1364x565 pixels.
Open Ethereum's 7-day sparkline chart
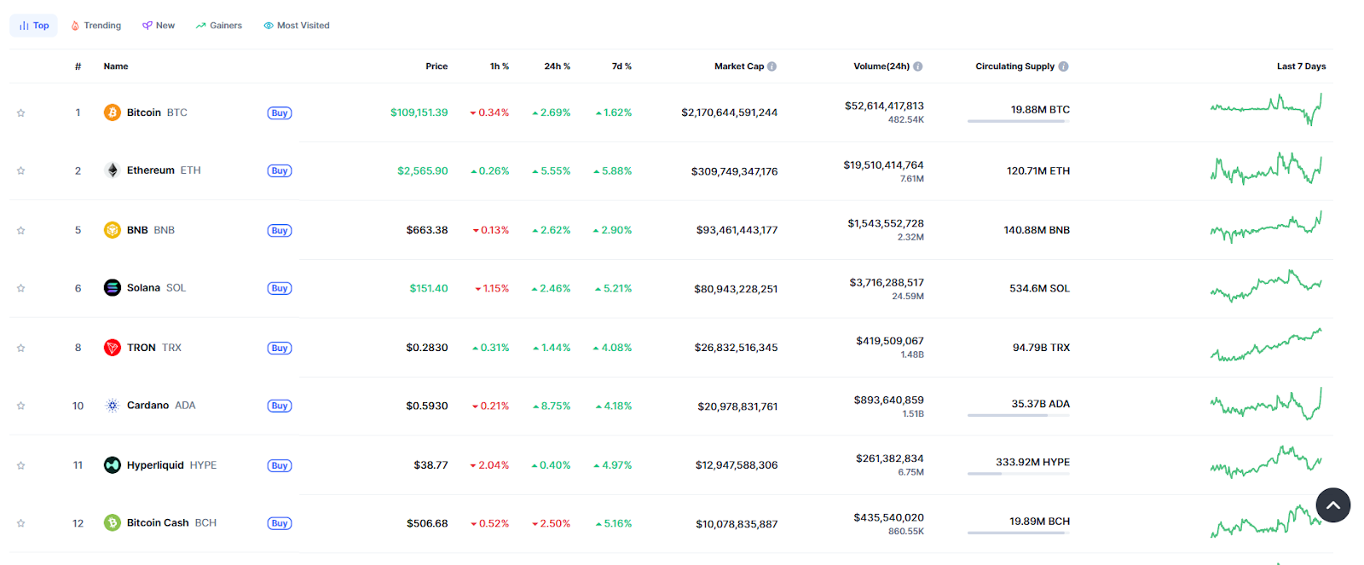click(x=1266, y=169)
